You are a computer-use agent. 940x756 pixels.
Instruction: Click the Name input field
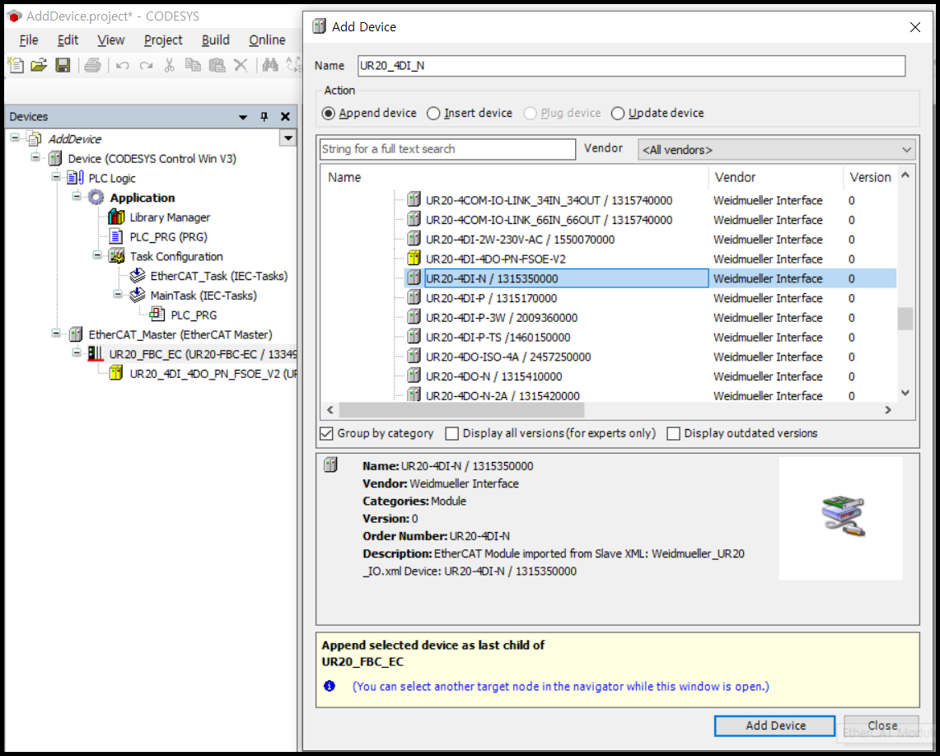631,66
